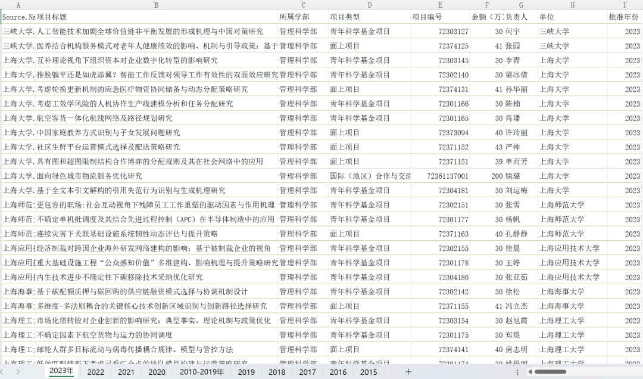
Task: Go to the 2016 sheet tab
Action: point(338,372)
